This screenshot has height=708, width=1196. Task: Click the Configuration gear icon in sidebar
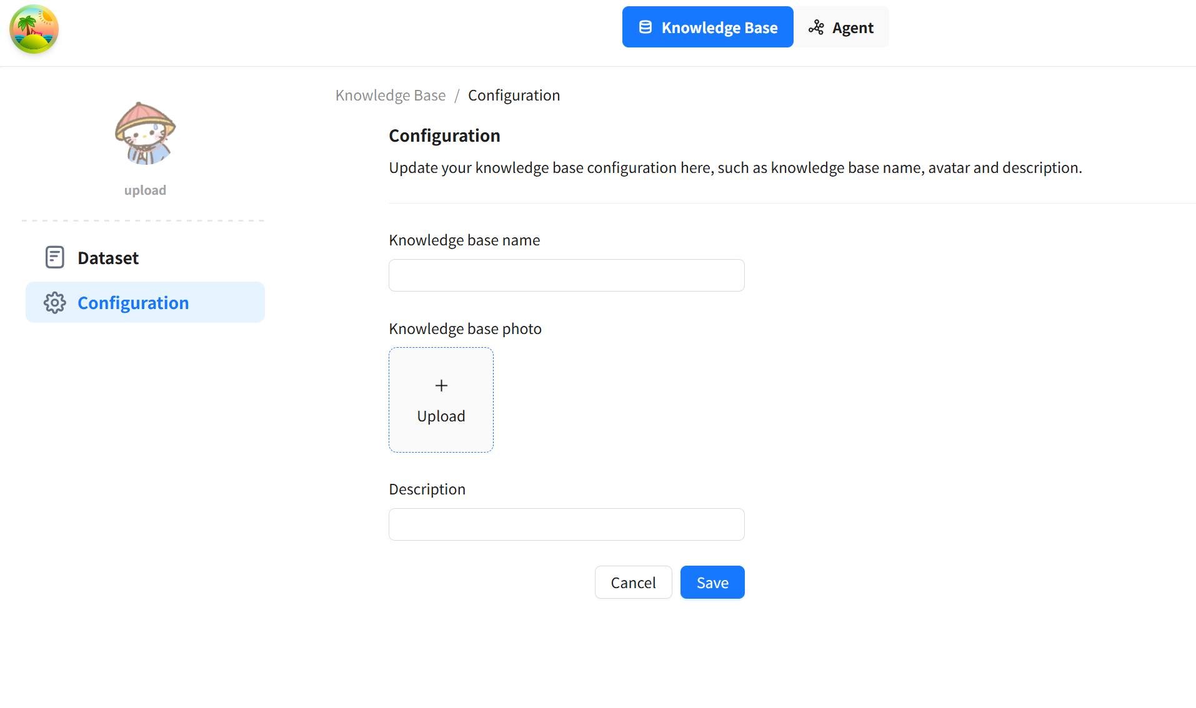click(x=55, y=303)
